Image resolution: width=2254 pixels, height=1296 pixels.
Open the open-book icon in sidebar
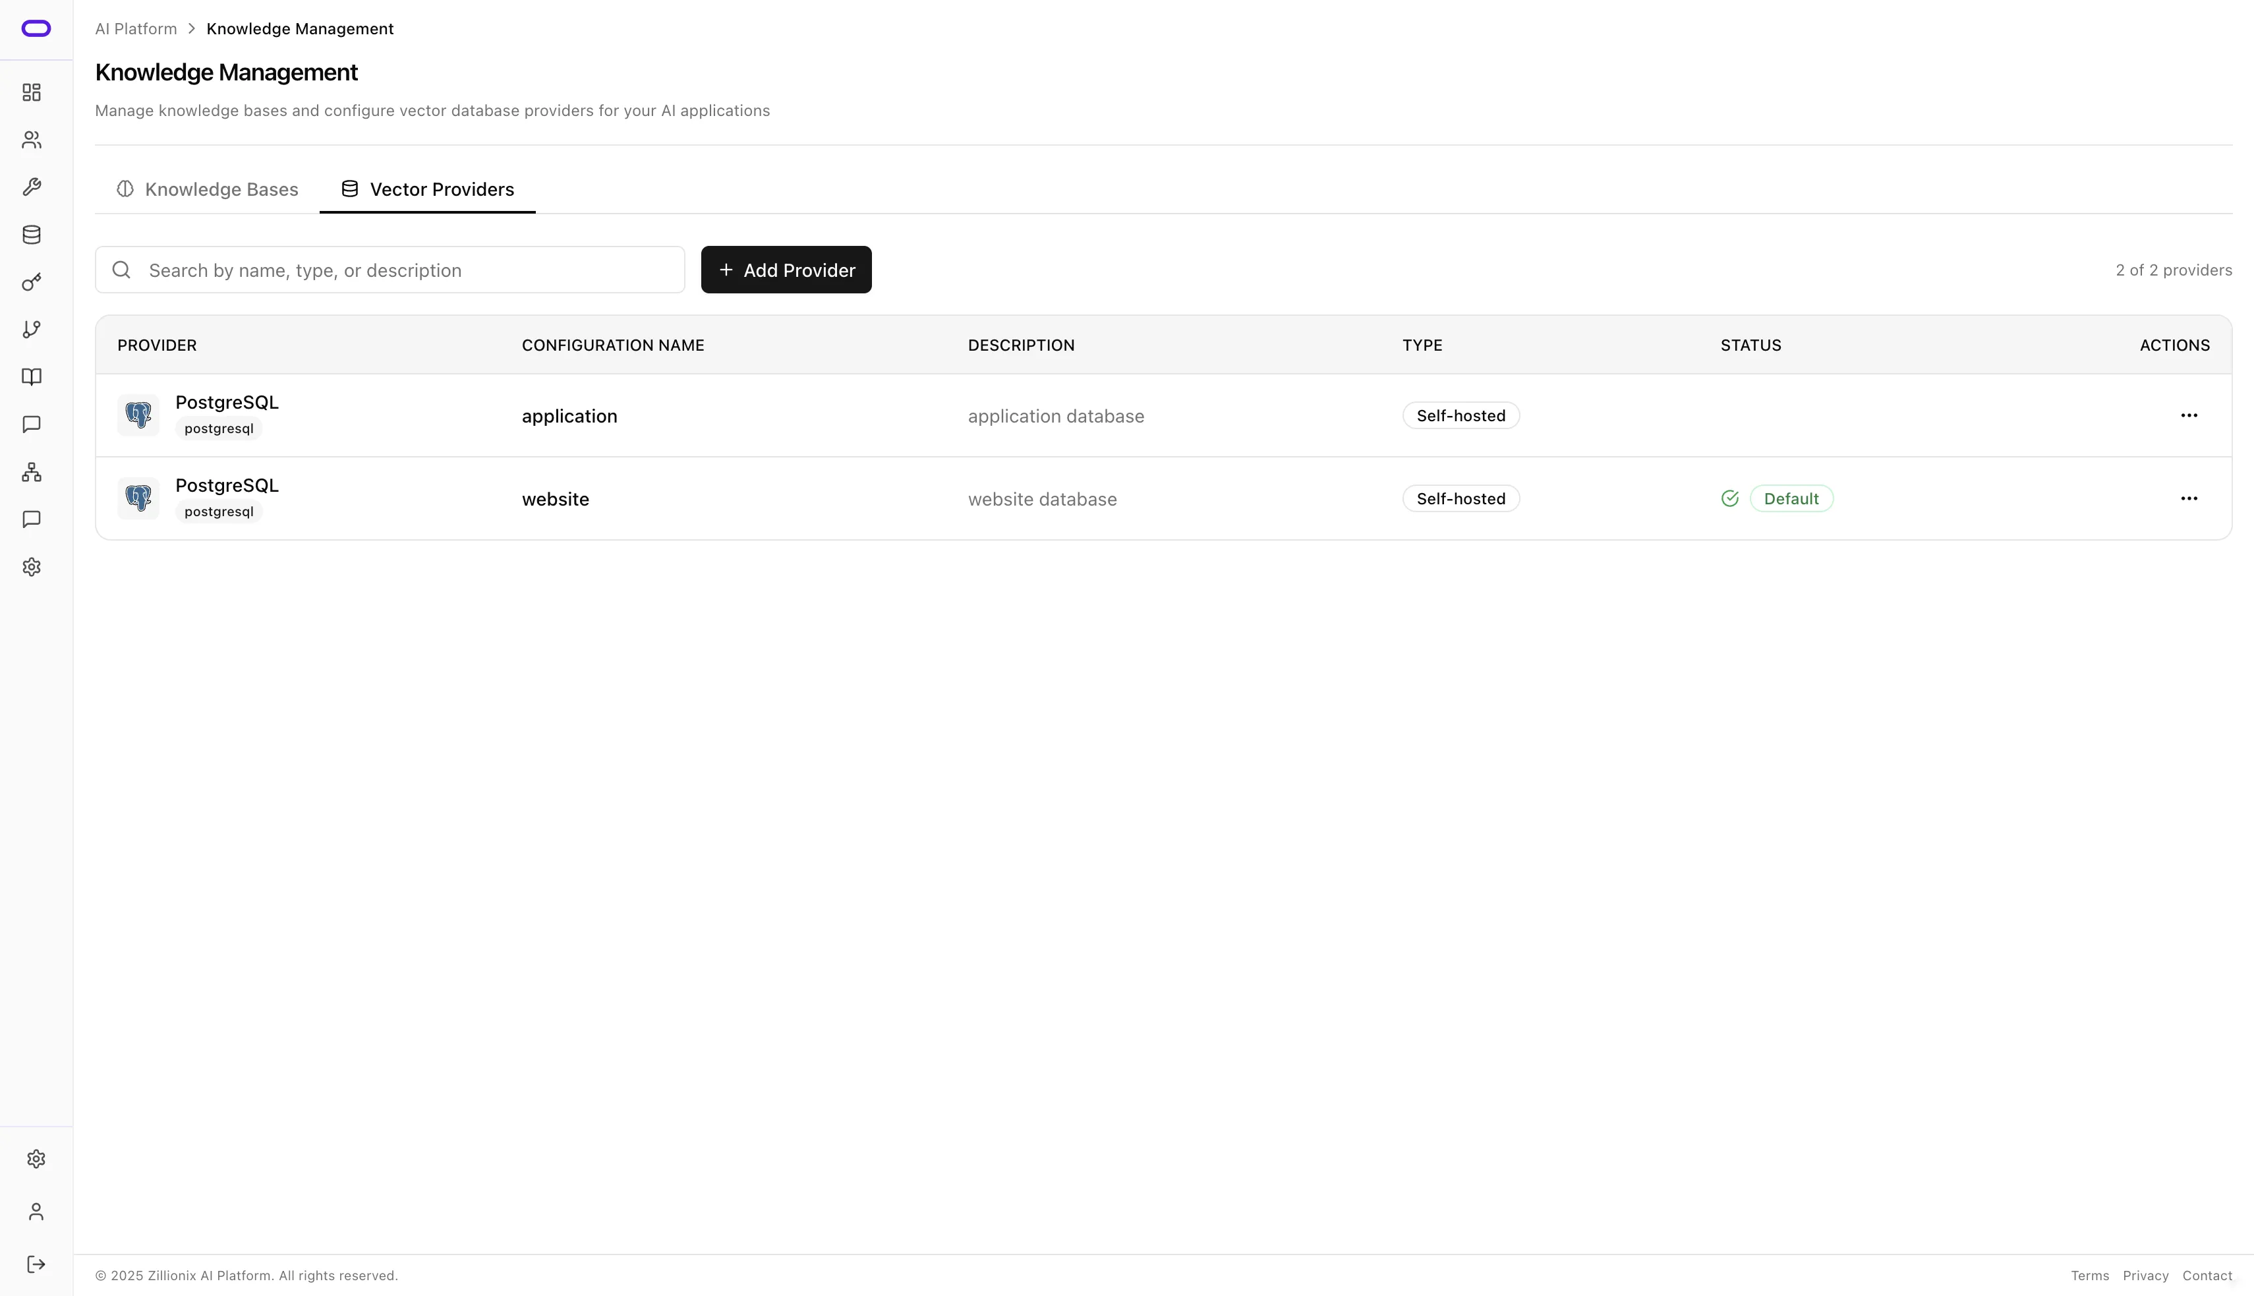32,378
